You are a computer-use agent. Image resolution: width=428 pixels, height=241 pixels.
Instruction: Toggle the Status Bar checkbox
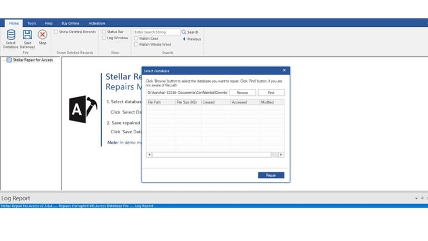[x=104, y=32]
